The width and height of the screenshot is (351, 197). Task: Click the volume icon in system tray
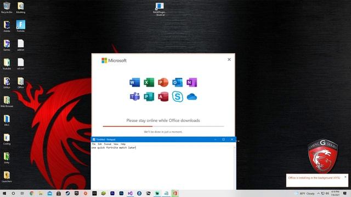327,193
